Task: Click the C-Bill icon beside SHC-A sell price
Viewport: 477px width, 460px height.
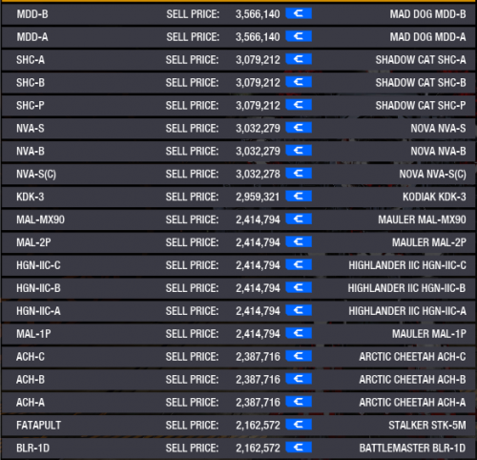Action: (299, 59)
